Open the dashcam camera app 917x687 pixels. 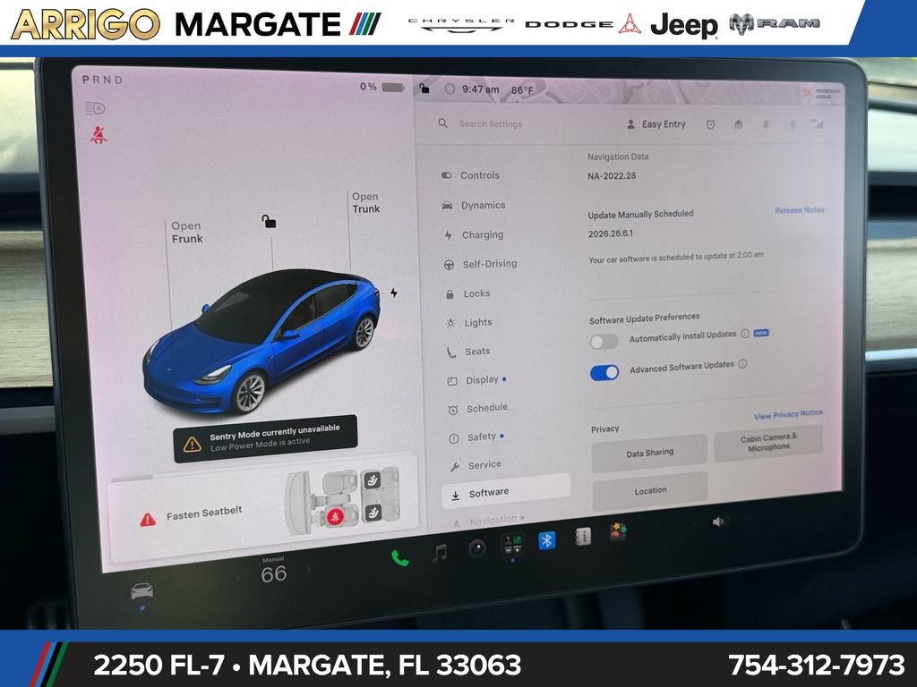(x=477, y=548)
